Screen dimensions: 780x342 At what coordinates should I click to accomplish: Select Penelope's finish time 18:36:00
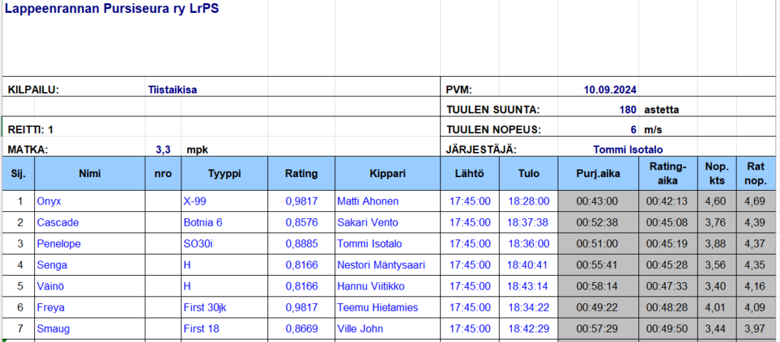pyautogui.click(x=529, y=244)
